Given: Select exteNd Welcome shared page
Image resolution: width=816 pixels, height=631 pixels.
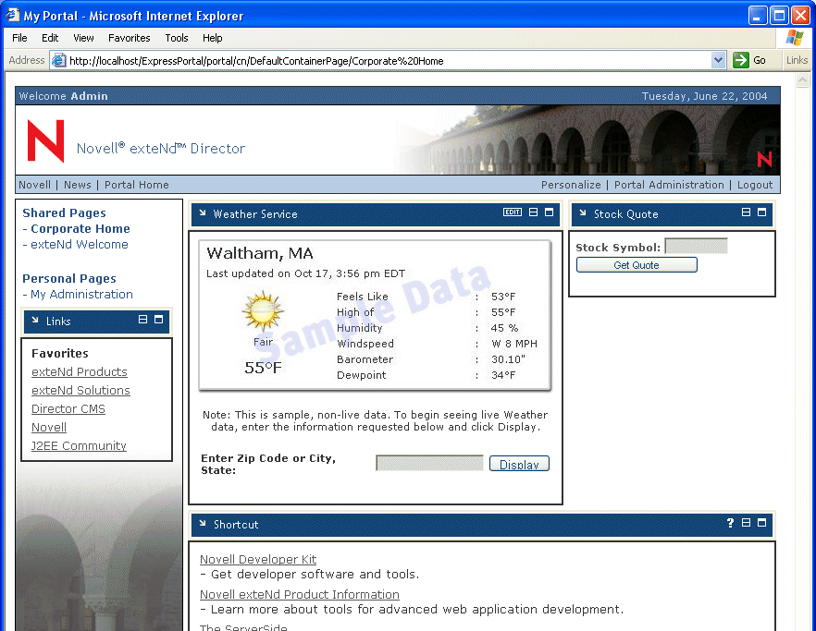Looking at the screenshot, I should click(80, 244).
